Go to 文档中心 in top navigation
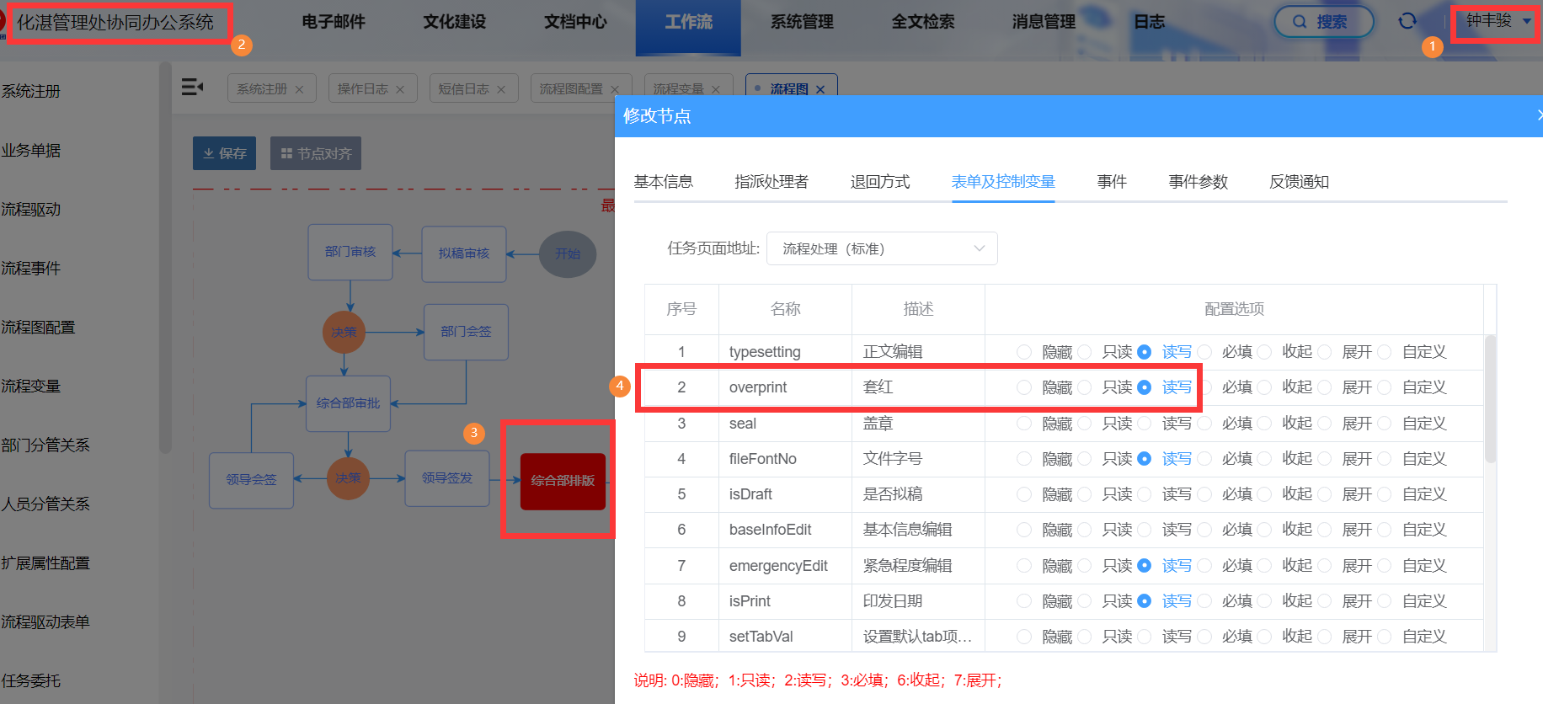Viewport: 1543px width, 704px height. click(x=576, y=22)
